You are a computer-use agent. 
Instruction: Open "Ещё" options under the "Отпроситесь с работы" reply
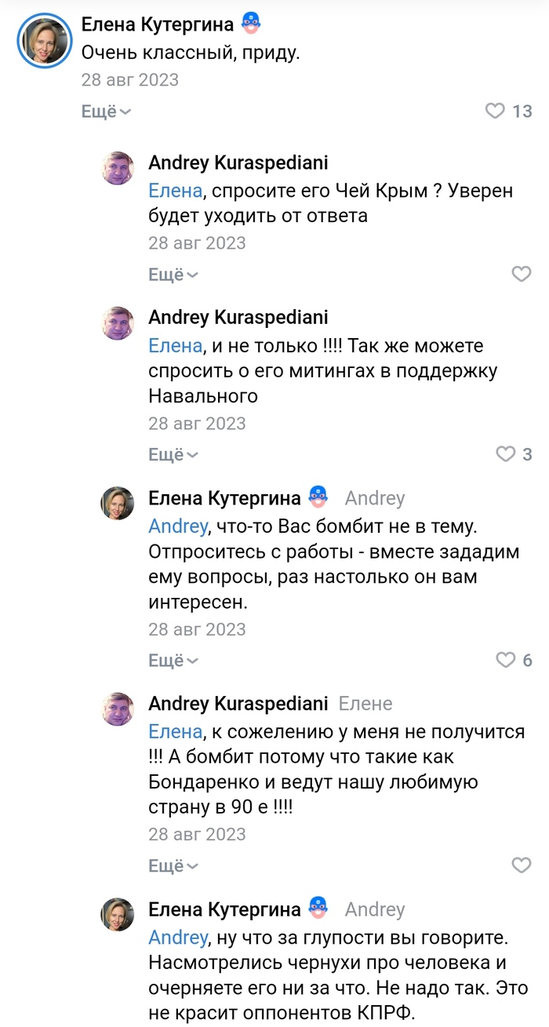[x=173, y=661]
